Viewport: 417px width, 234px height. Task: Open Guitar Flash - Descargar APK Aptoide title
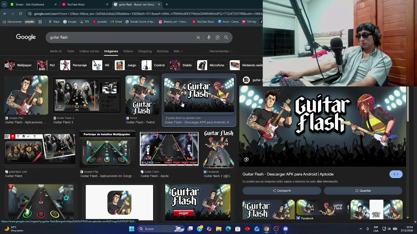tap(288, 174)
